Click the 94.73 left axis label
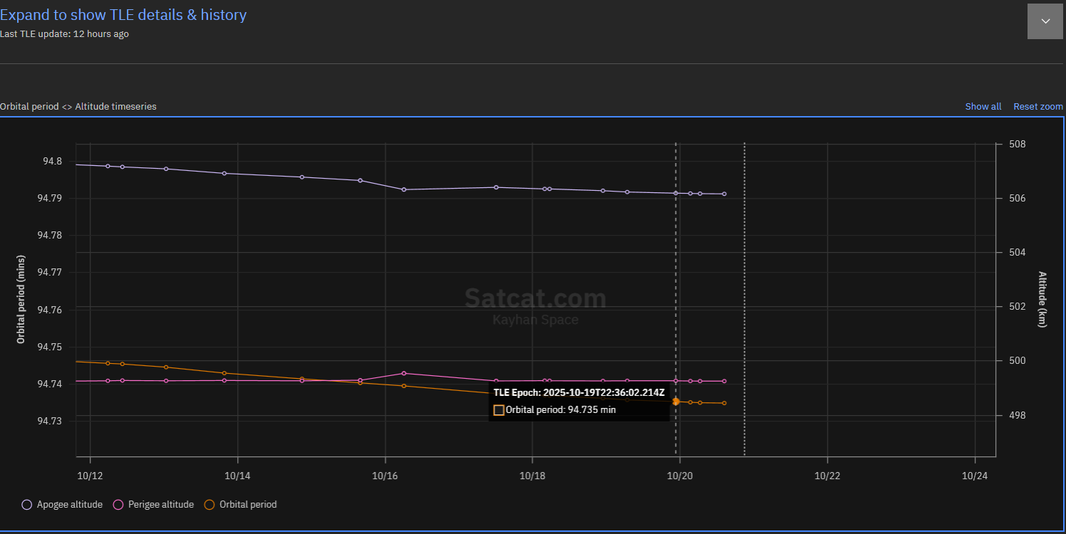 [50, 422]
